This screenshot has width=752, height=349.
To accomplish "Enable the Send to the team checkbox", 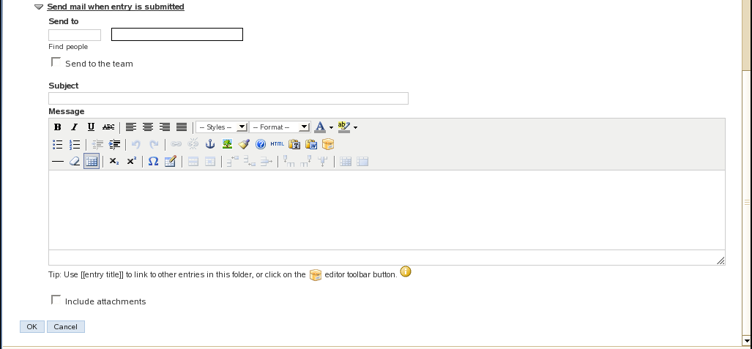I will 56,63.
